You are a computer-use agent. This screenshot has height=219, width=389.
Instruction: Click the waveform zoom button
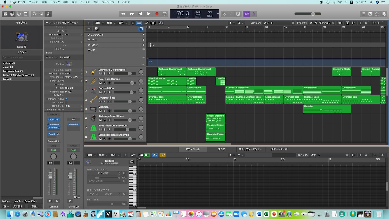pos(340,23)
